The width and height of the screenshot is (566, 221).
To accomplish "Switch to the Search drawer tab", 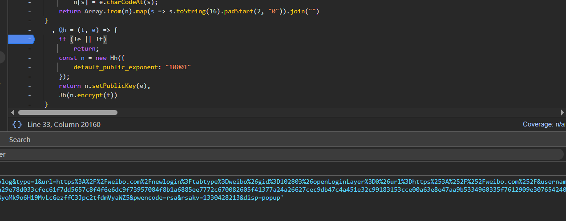I will point(20,140).
